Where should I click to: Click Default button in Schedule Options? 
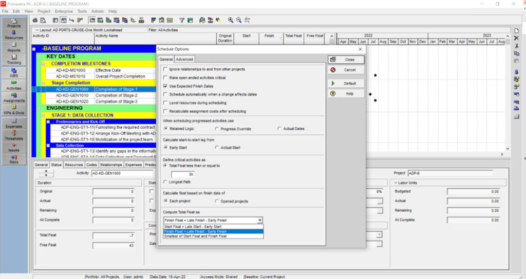point(346,84)
